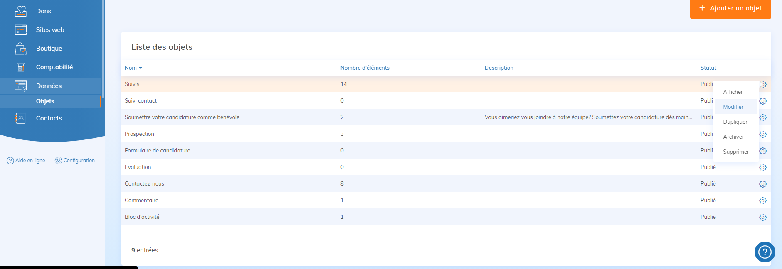
Task: Click the Dons heart icon in sidebar
Action: tap(20, 11)
